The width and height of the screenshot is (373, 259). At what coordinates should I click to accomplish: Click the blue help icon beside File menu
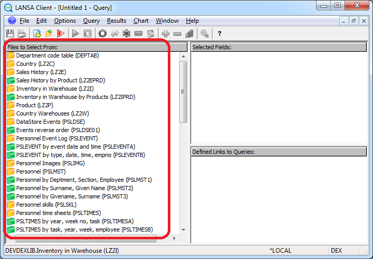point(11,21)
